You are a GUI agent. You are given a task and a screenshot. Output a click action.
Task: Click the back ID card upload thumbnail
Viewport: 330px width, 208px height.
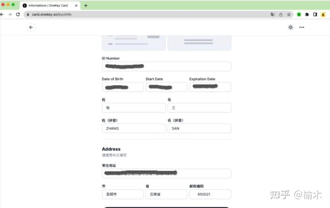click(x=199, y=43)
